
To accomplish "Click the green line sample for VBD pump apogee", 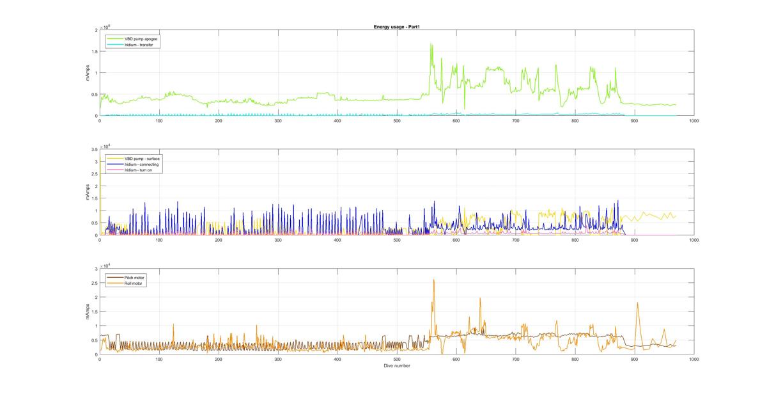I will tap(115, 39).
